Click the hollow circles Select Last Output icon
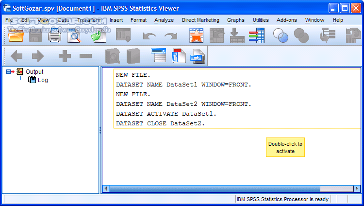Screen dimensions: 364x206 click(281, 35)
